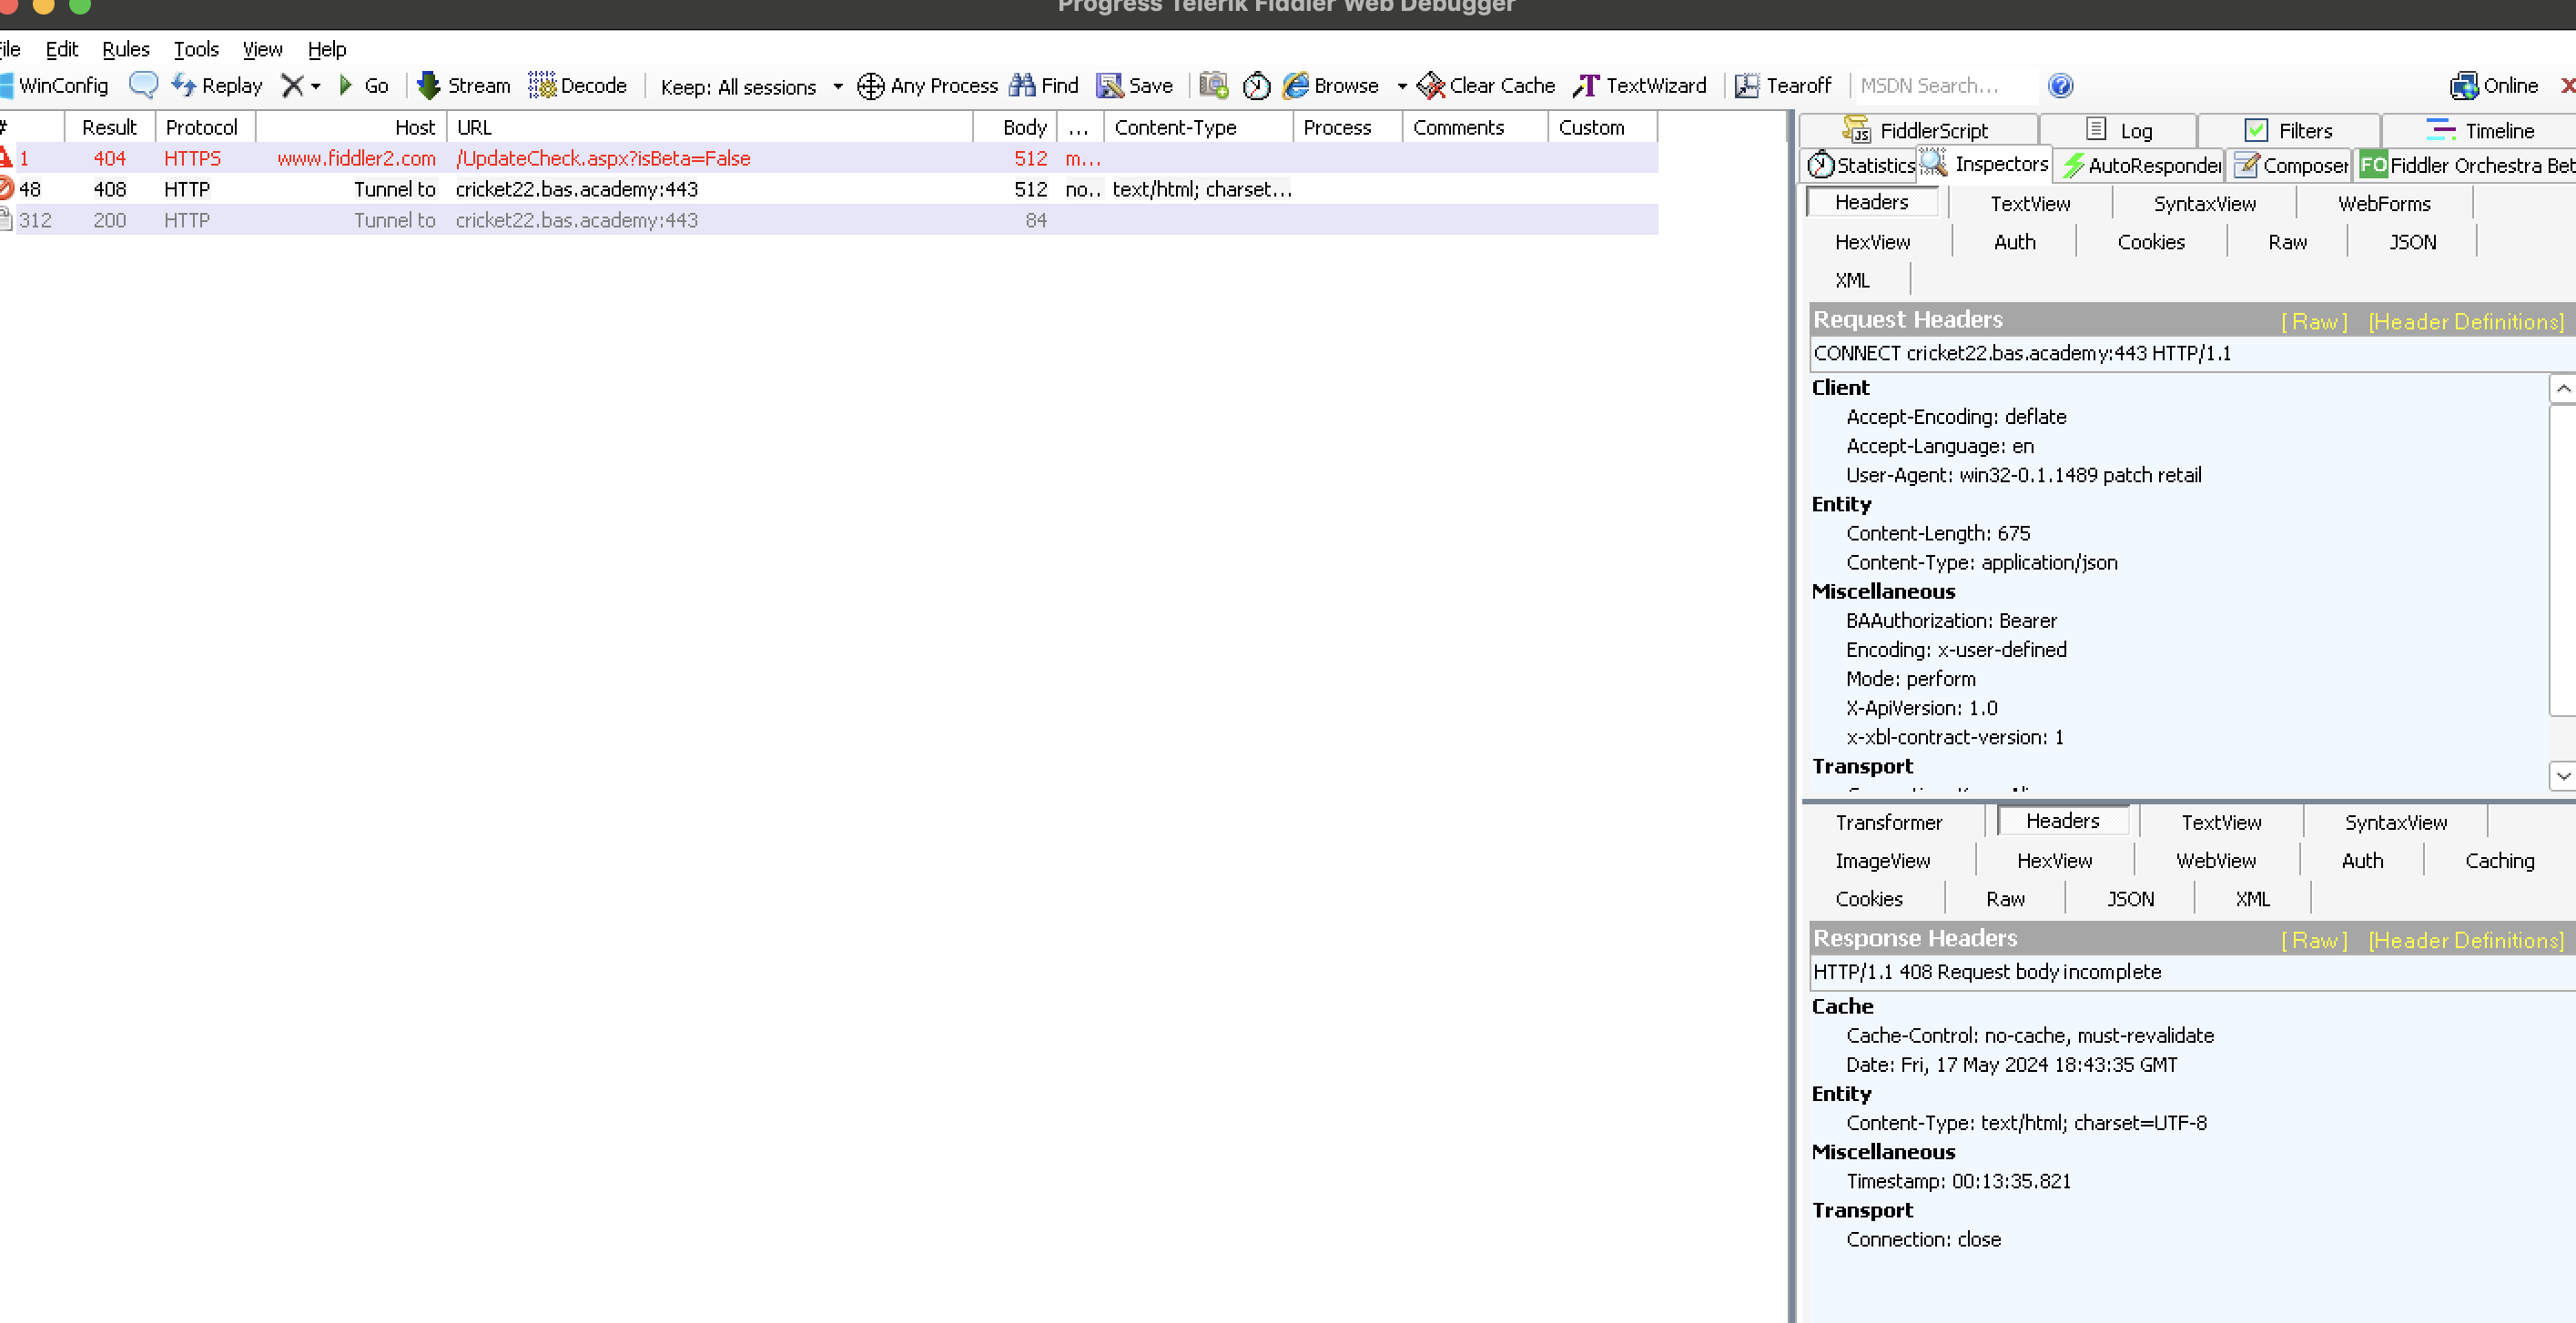
Task: Click the Clear Cache icon
Action: coord(1431,85)
